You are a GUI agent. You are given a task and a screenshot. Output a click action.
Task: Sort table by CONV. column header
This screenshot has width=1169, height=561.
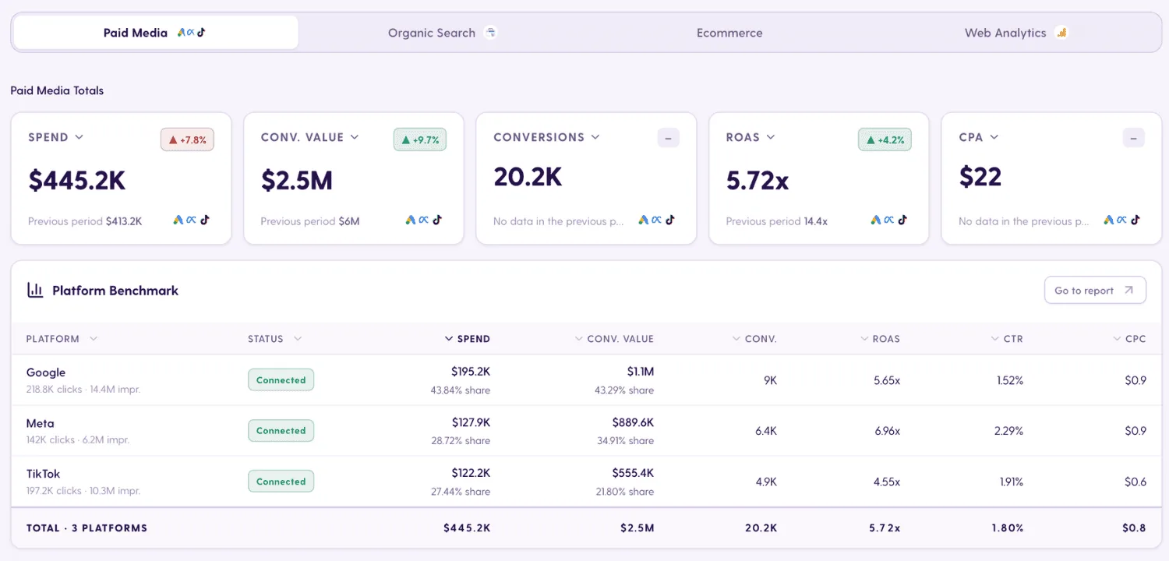pyautogui.click(x=754, y=339)
